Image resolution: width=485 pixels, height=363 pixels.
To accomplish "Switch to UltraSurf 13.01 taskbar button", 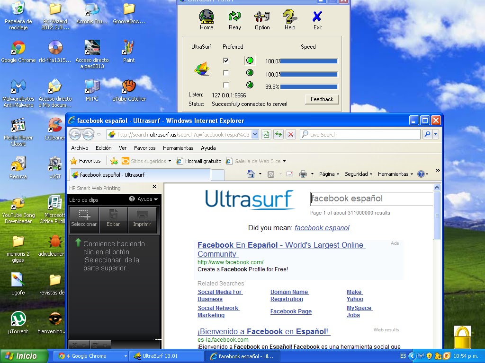I will pyautogui.click(x=166, y=356).
